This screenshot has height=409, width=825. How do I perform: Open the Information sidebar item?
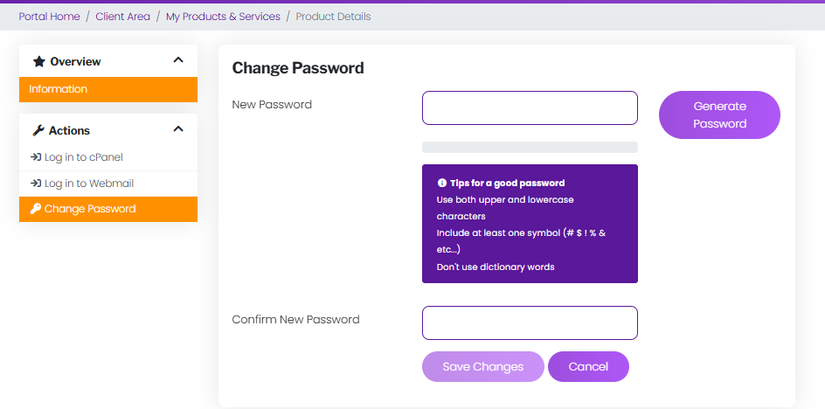59,89
